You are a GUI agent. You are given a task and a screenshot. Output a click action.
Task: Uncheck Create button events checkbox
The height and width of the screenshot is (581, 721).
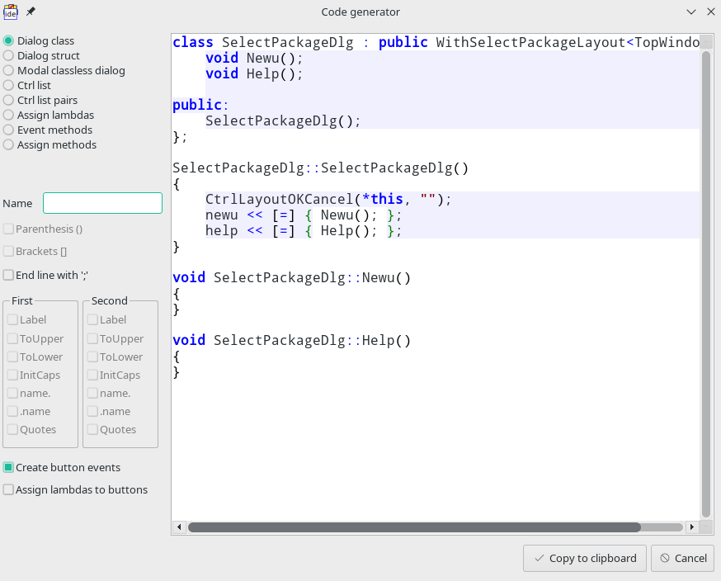point(8,467)
